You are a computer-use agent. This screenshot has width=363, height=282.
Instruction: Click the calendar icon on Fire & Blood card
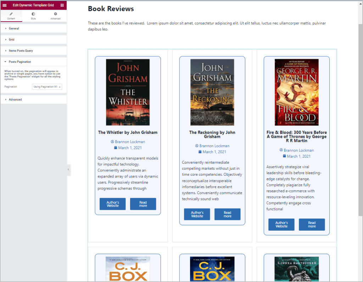point(284,156)
